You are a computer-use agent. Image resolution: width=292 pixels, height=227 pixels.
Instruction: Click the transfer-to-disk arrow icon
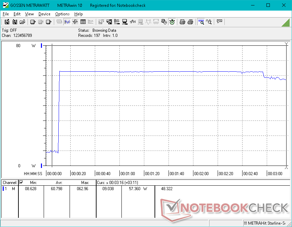point(109,22)
